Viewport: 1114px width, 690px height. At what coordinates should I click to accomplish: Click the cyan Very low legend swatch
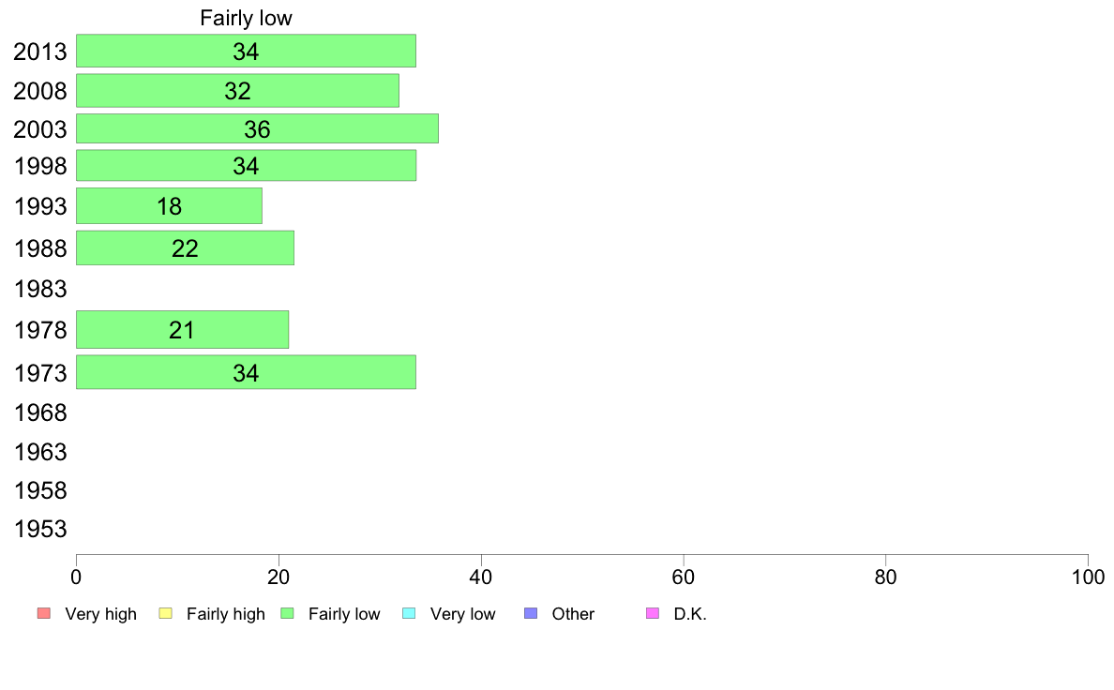409,613
